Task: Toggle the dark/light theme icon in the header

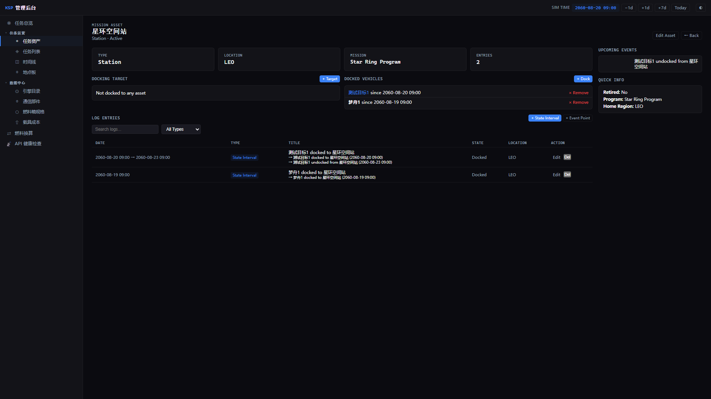Action: pos(701,8)
